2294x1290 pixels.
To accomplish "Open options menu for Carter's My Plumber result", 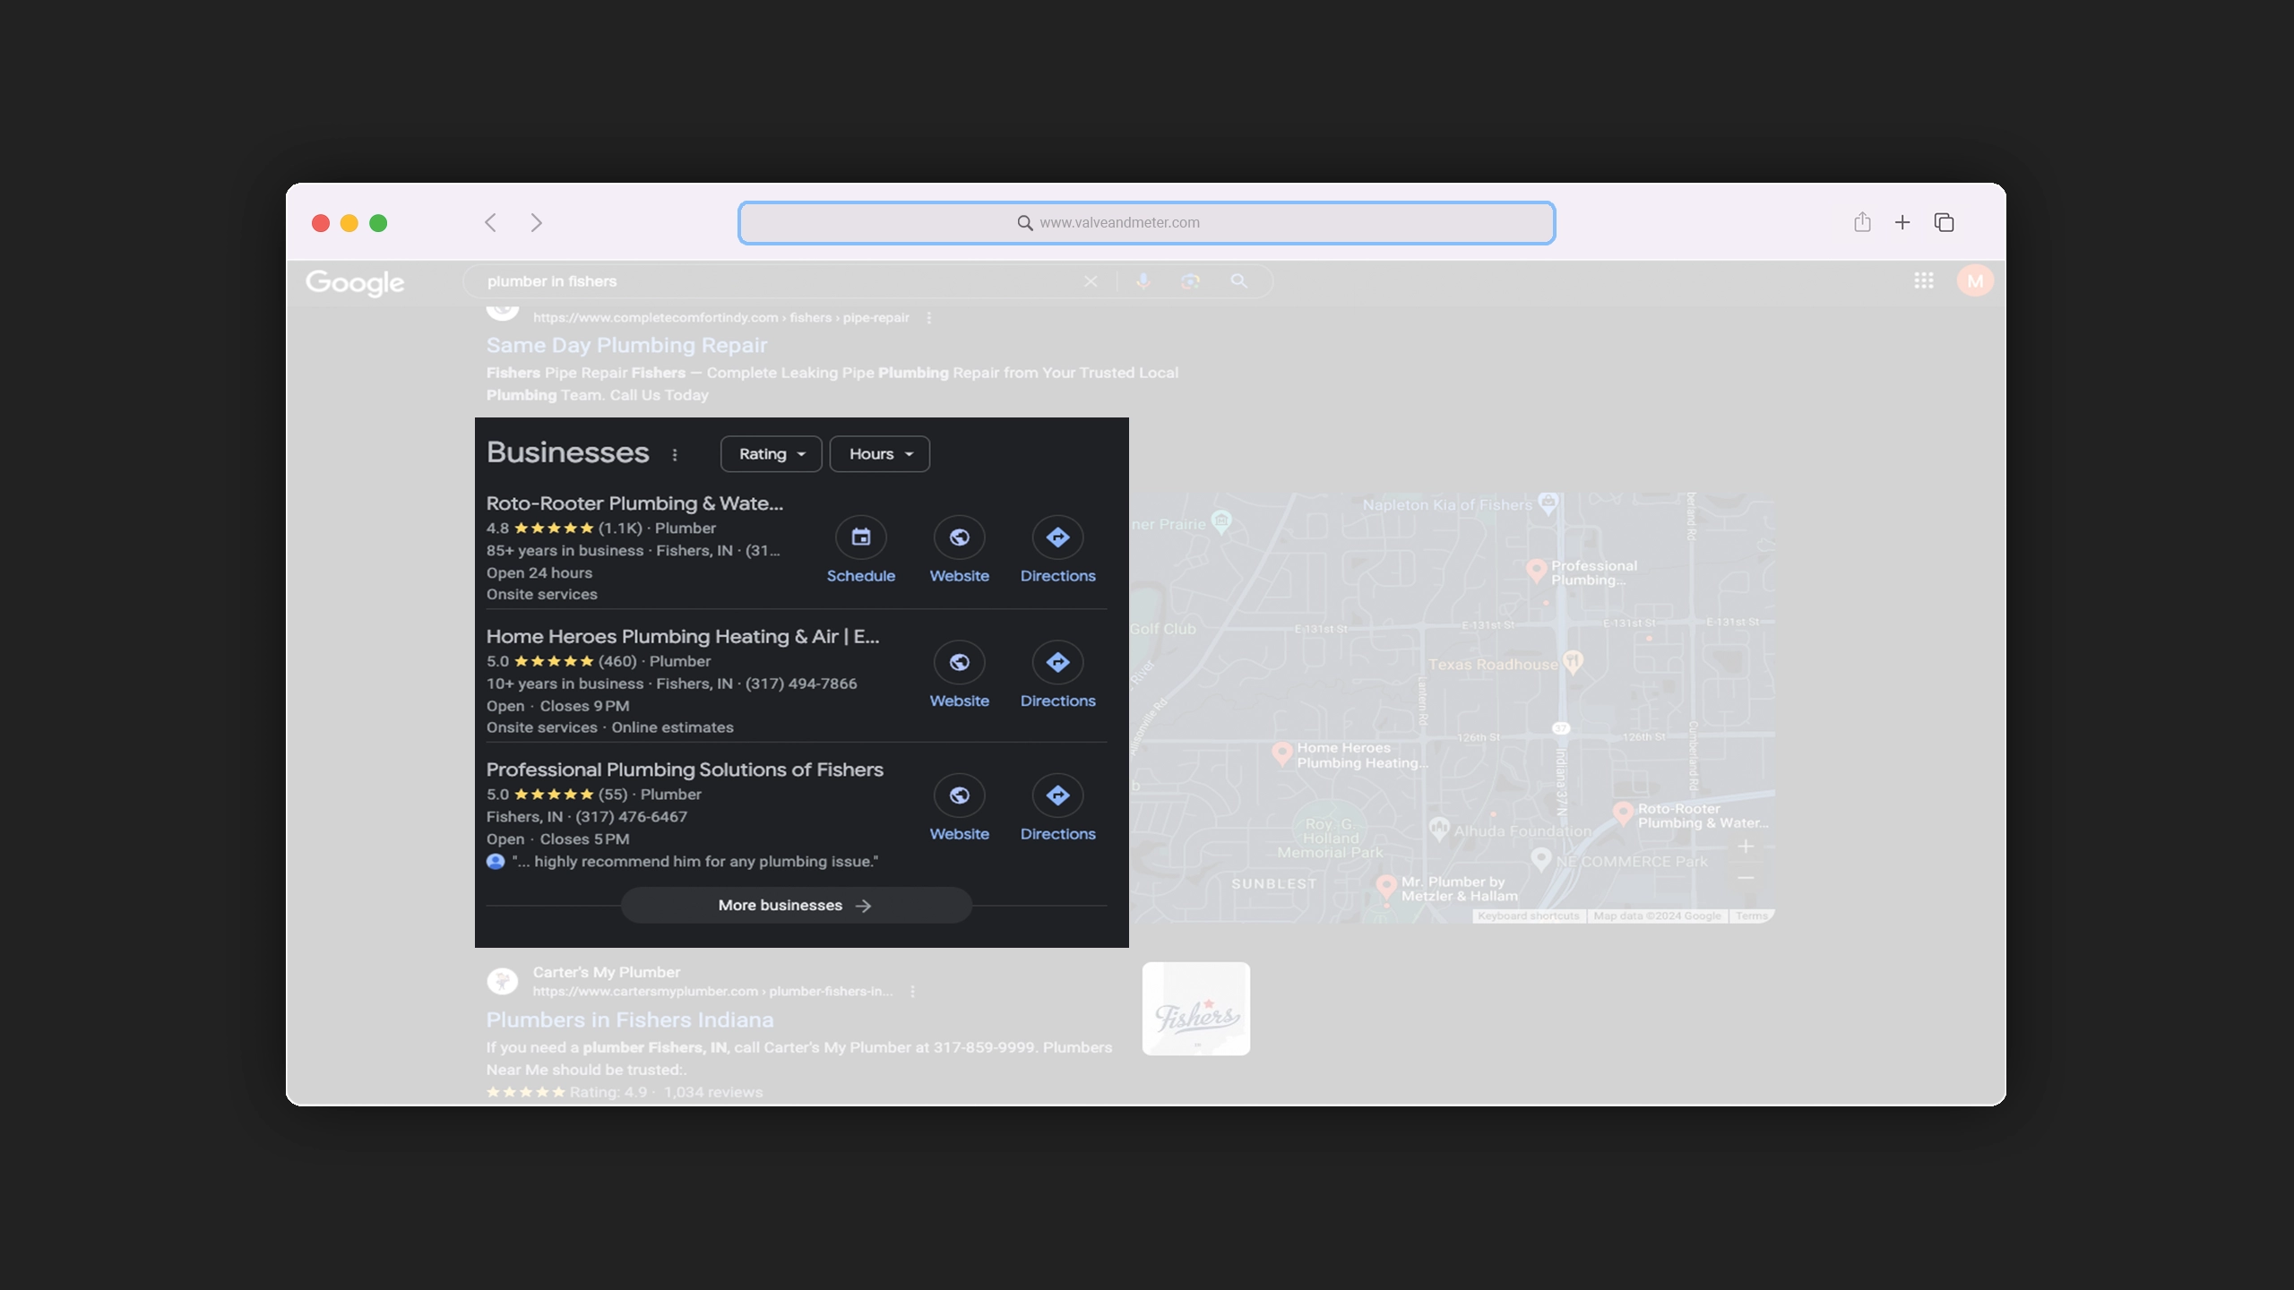I will coord(912,992).
